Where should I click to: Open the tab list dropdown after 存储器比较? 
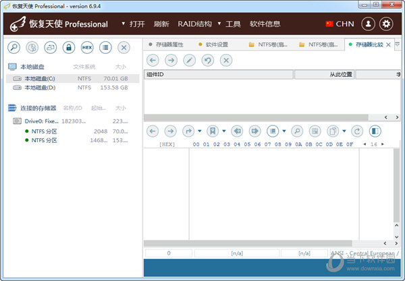tap(398, 44)
